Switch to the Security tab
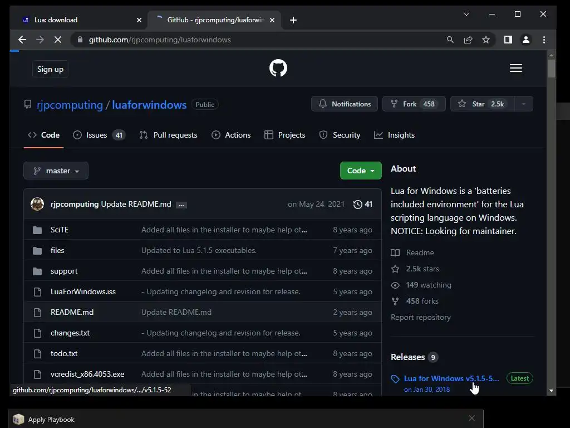Screen dimensions: 570x428 (340, 135)
